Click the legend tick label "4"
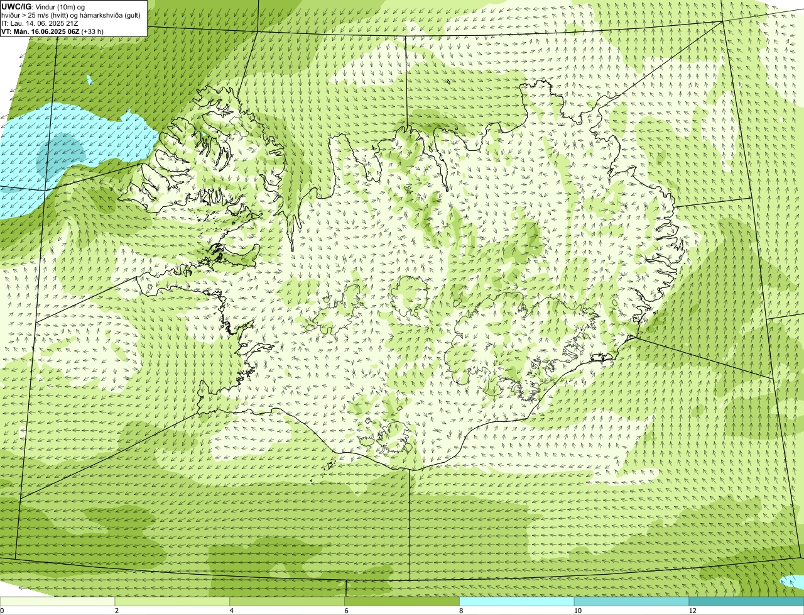 (x=231, y=611)
